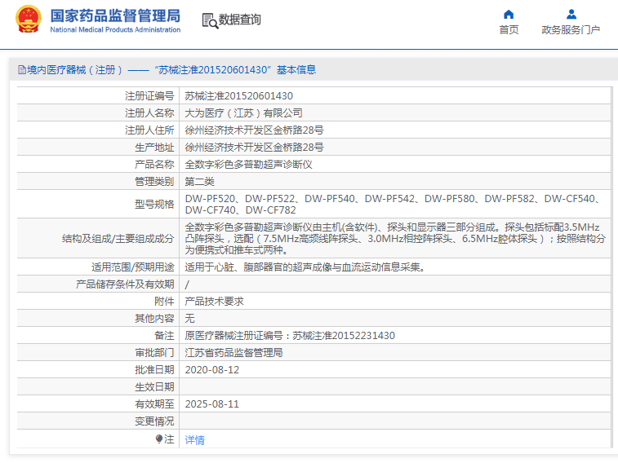Click the document icon before 境内医疗器械
This screenshot has width=618, height=463.
22,70
